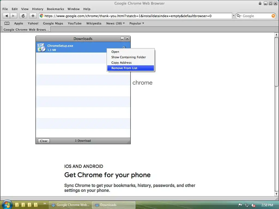
Task: Click the Chrome favicon in the address bar
Action: [x=42, y=16]
